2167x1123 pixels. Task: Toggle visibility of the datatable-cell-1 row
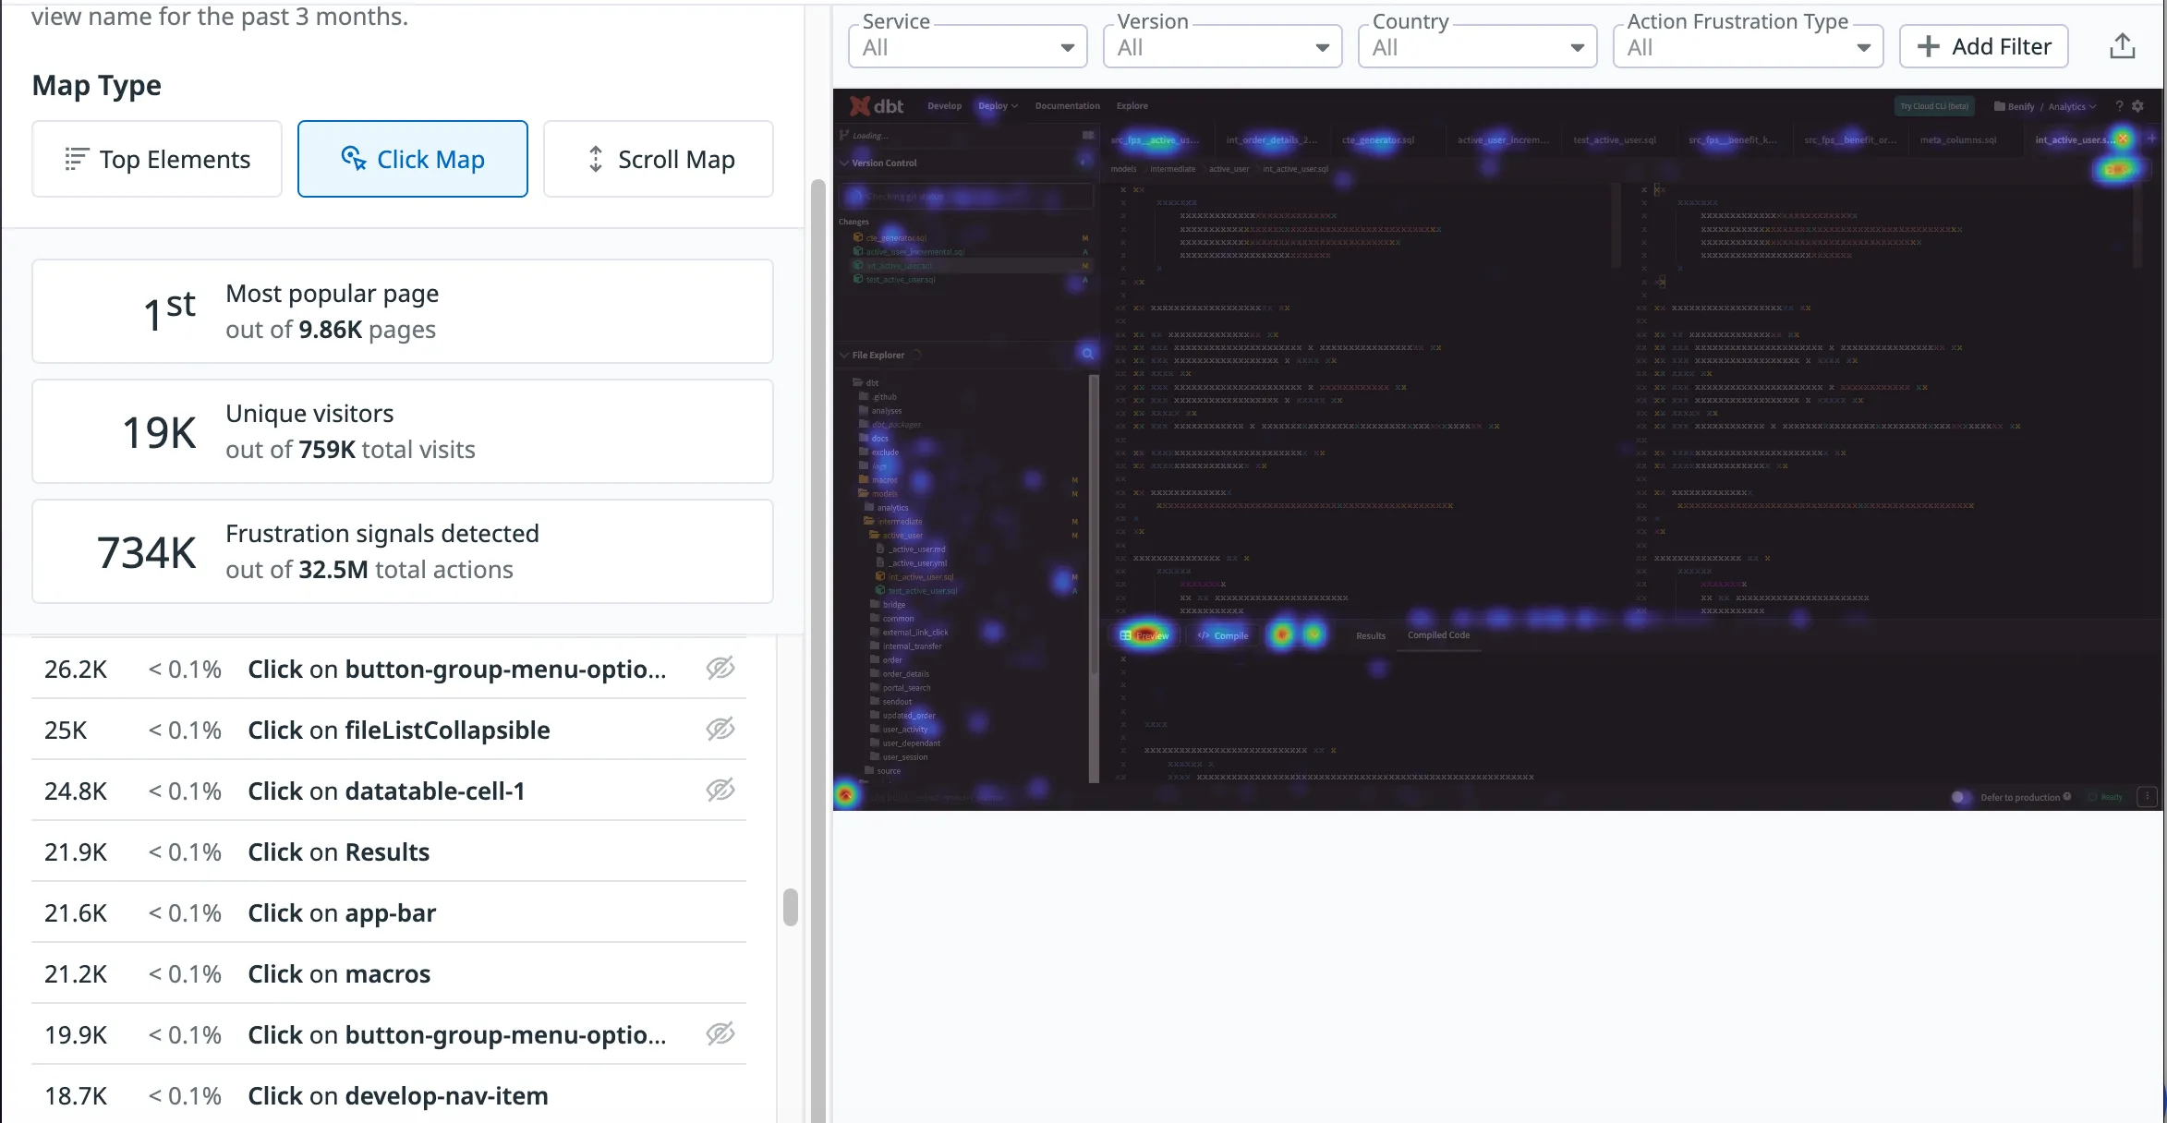click(x=720, y=790)
